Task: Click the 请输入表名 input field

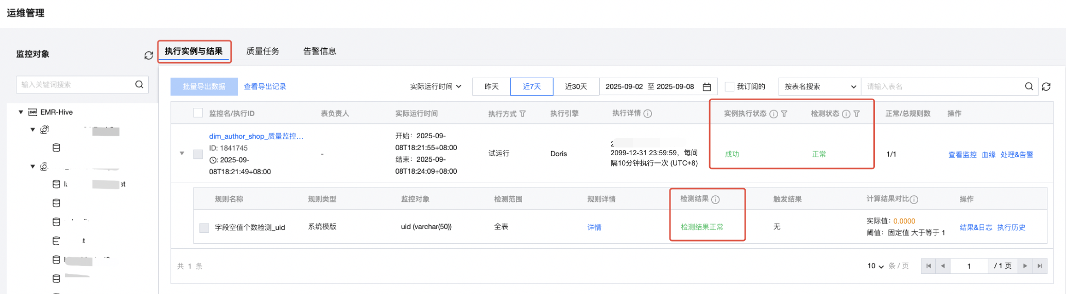Action: point(942,87)
